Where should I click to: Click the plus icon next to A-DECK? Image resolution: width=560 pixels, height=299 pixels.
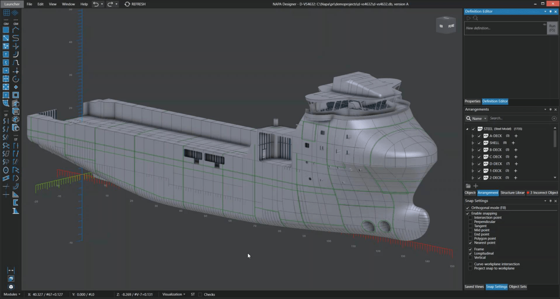[x=516, y=136]
